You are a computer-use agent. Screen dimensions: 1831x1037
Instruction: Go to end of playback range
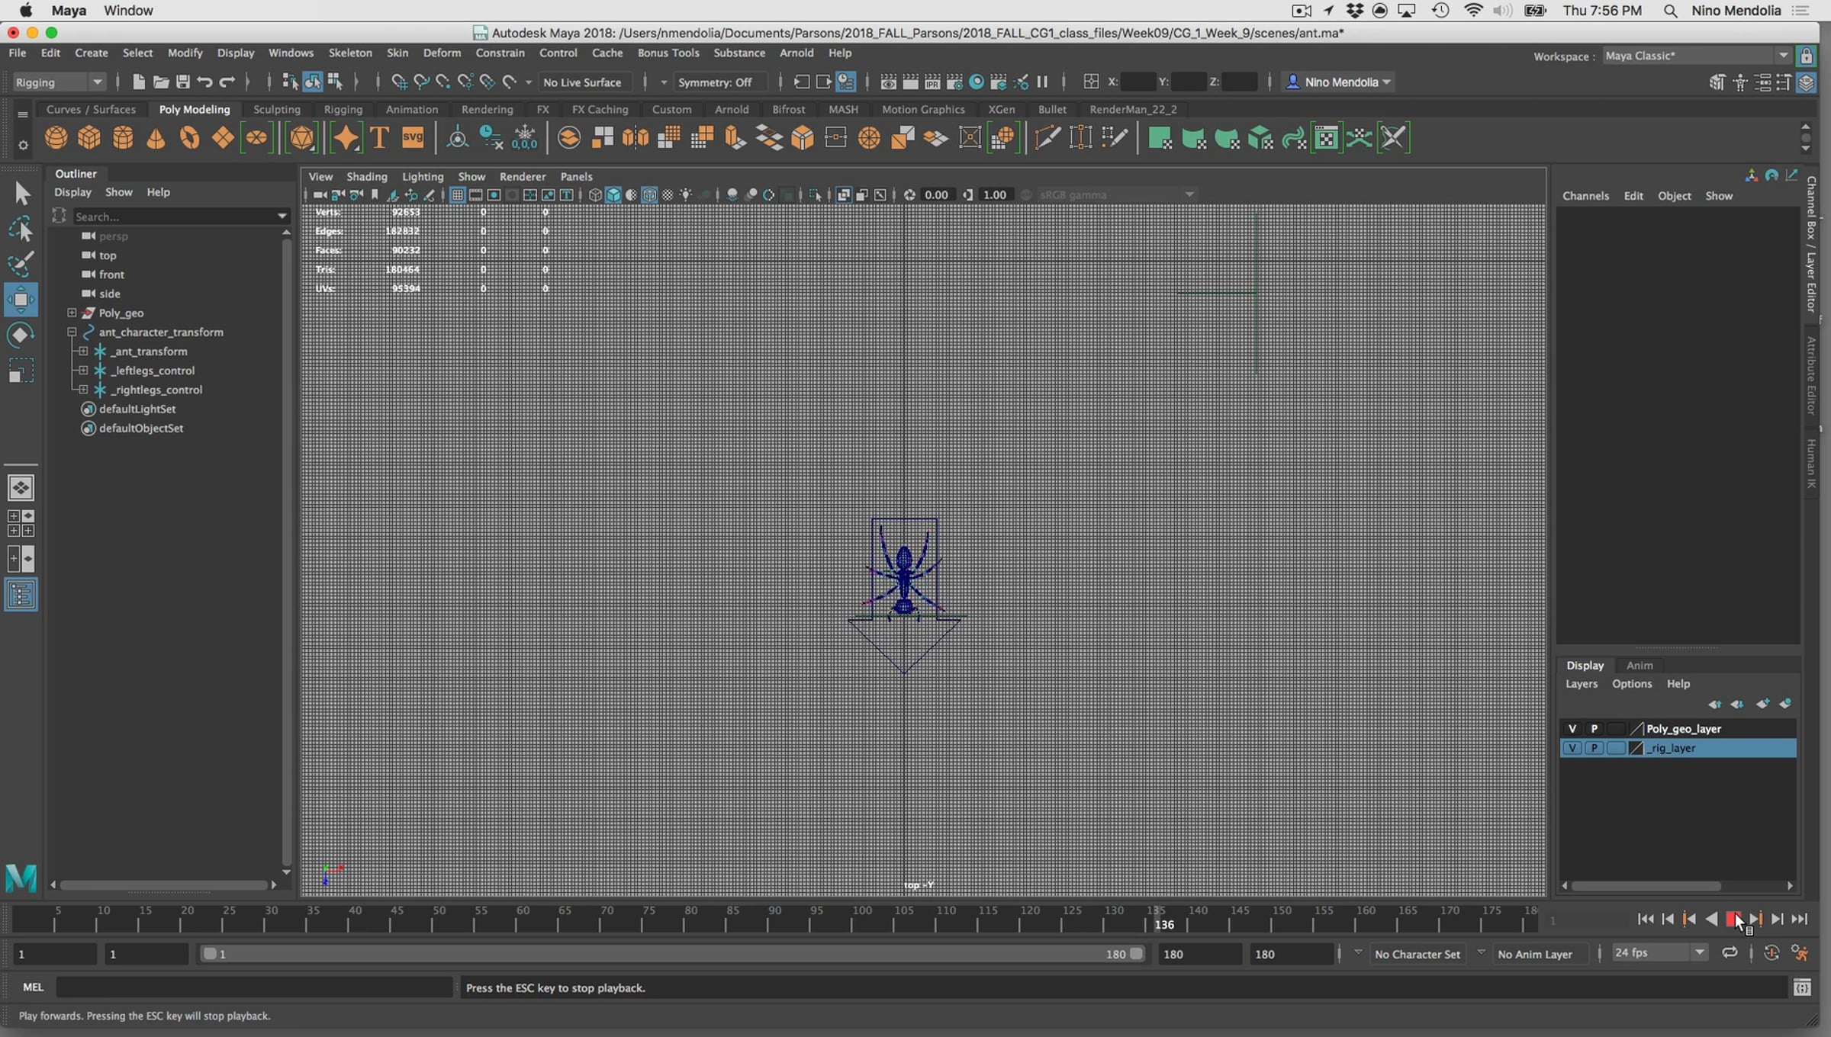click(1799, 919)
